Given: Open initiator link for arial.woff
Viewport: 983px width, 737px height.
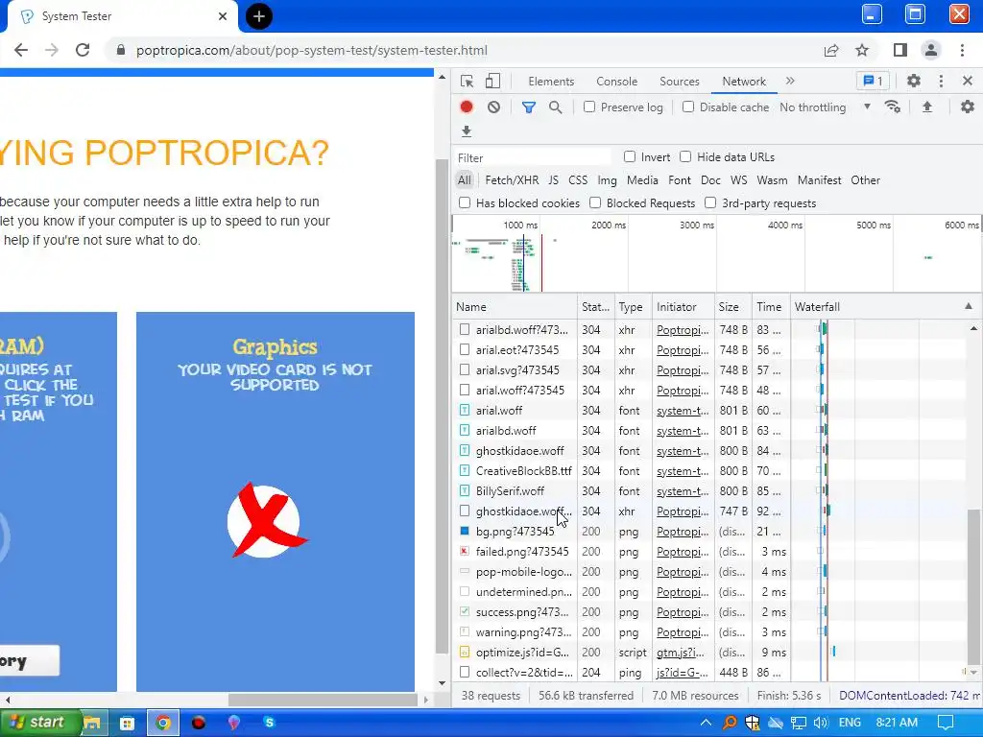Looking at the screenshot, I should point(683,411).
